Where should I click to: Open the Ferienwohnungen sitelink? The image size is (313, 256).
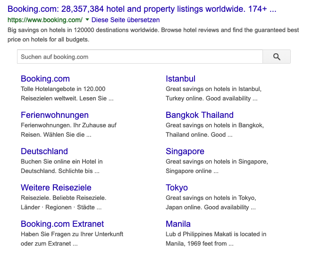[x=55, y=115]
